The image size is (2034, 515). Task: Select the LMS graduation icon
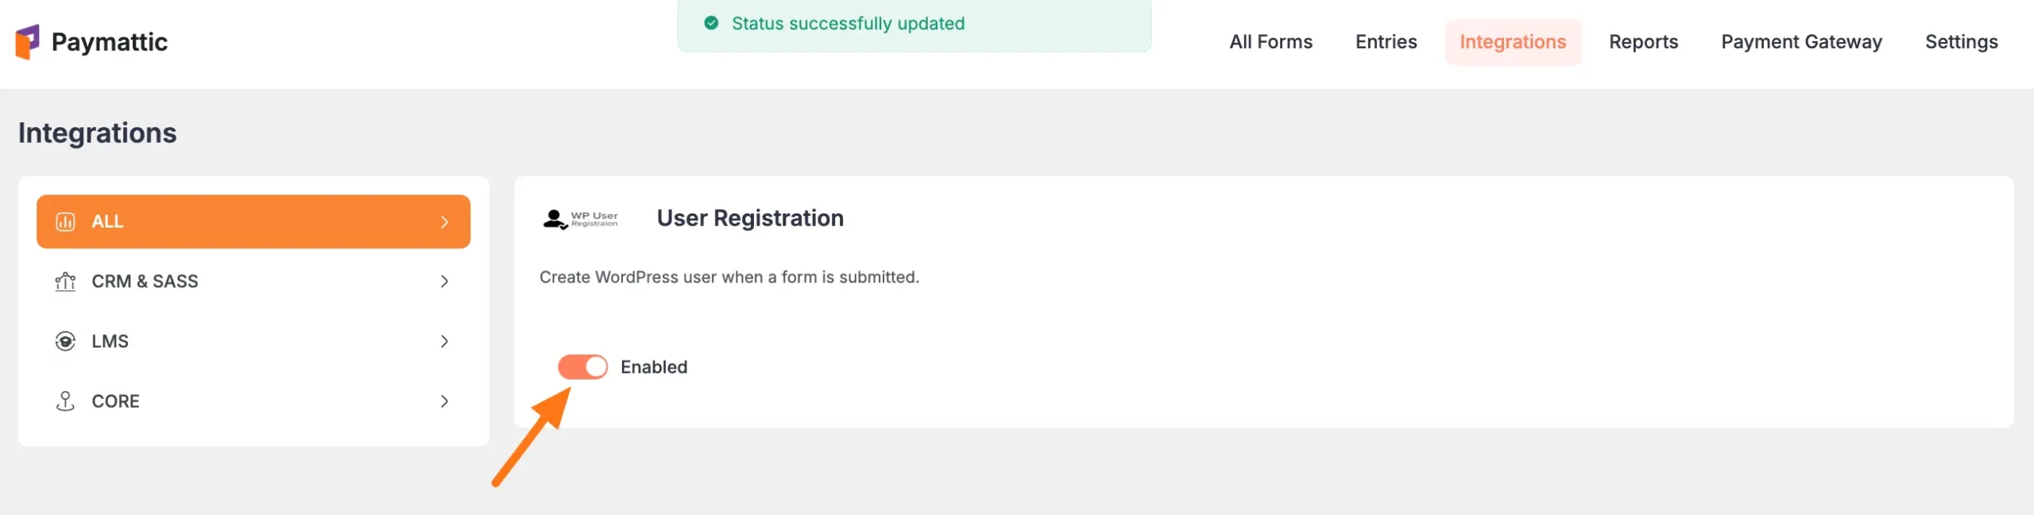[66, 340]
